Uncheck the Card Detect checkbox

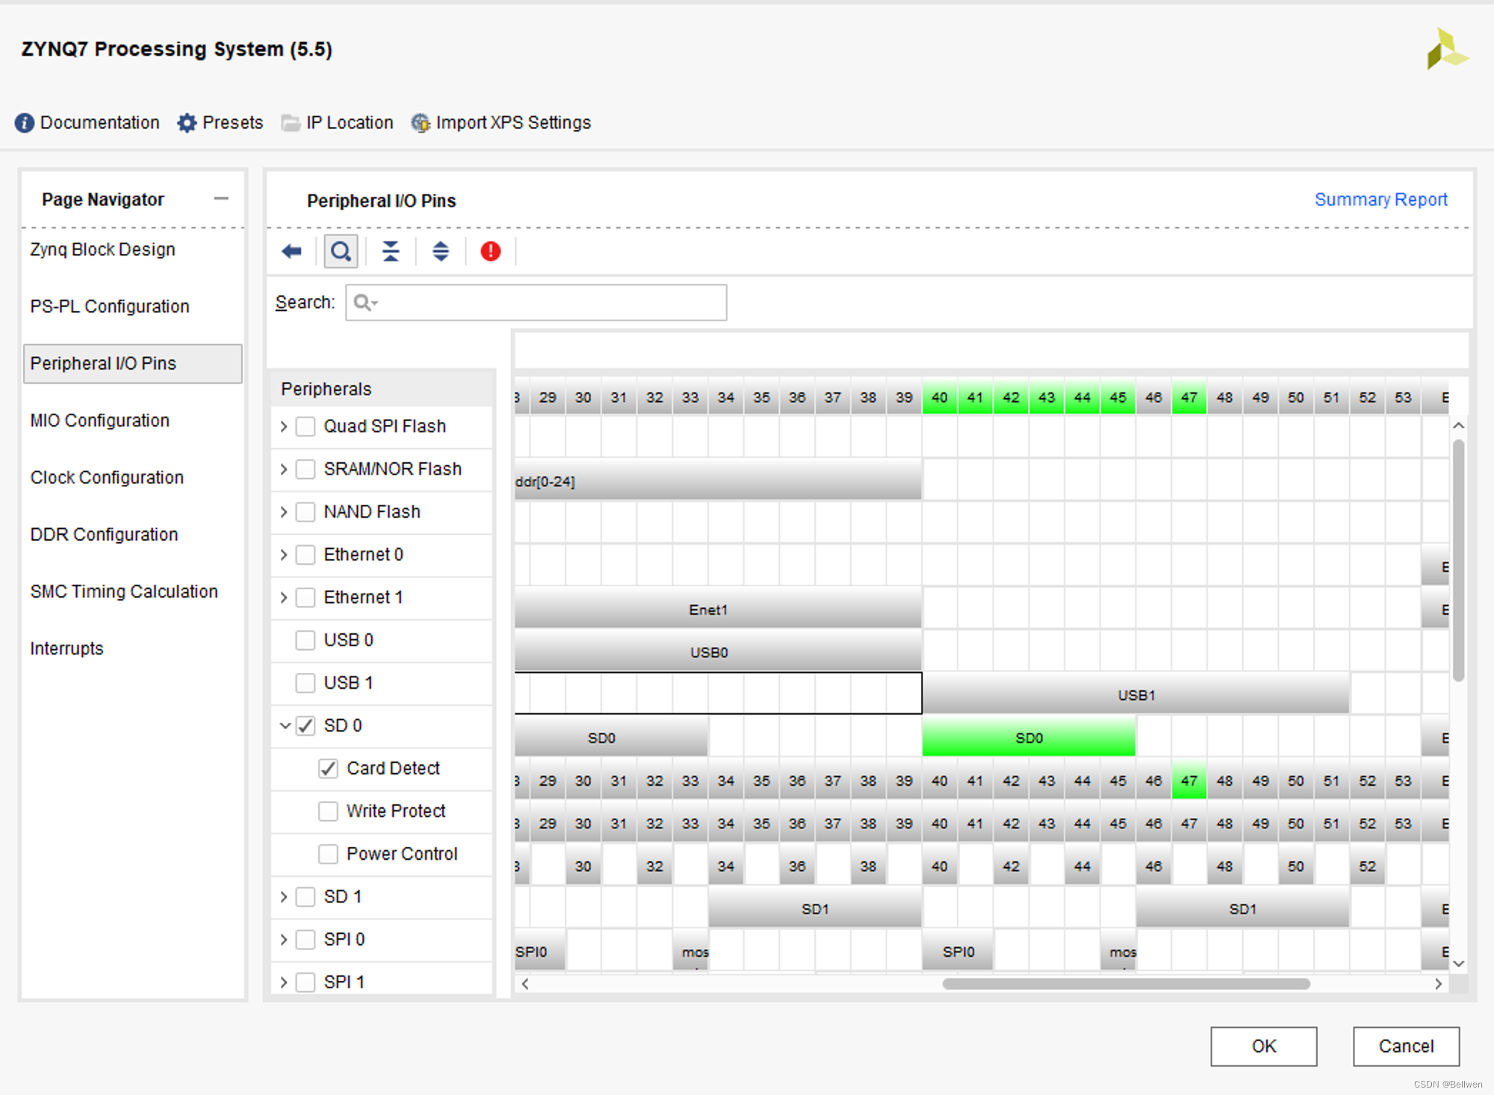point(328,769)
